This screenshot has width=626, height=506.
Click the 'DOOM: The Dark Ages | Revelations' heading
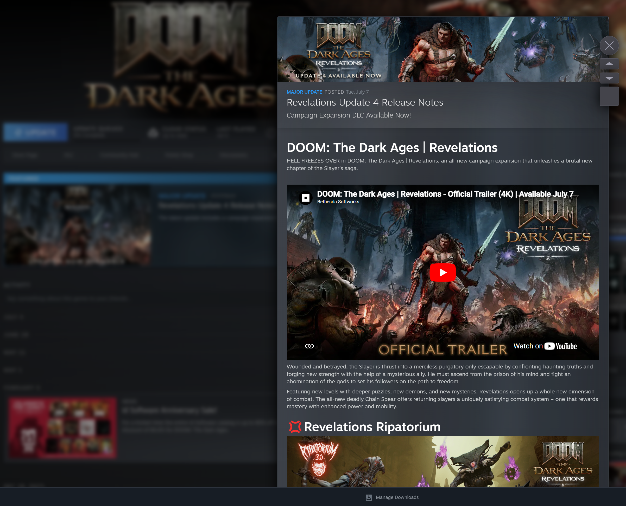392,147
